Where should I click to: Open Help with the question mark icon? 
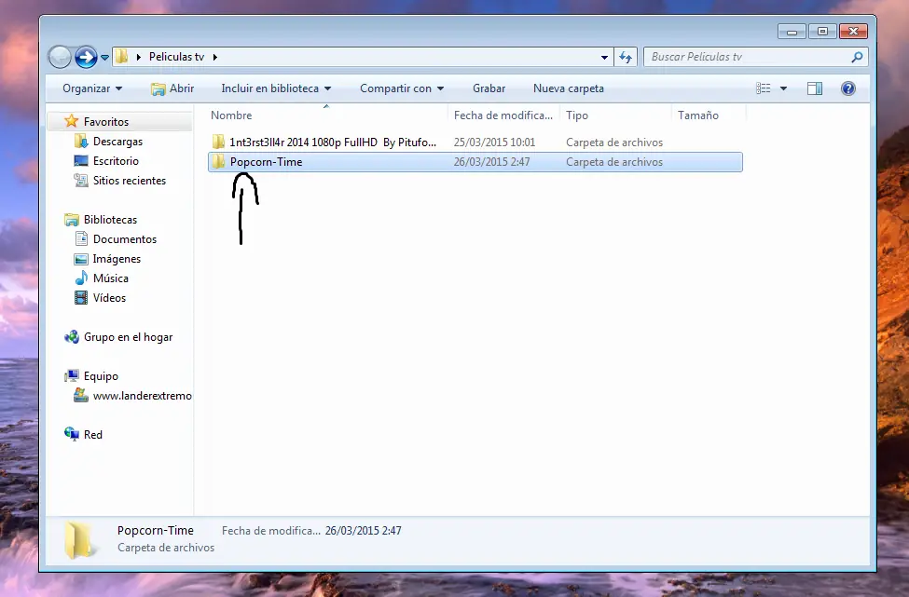[848, 88]
